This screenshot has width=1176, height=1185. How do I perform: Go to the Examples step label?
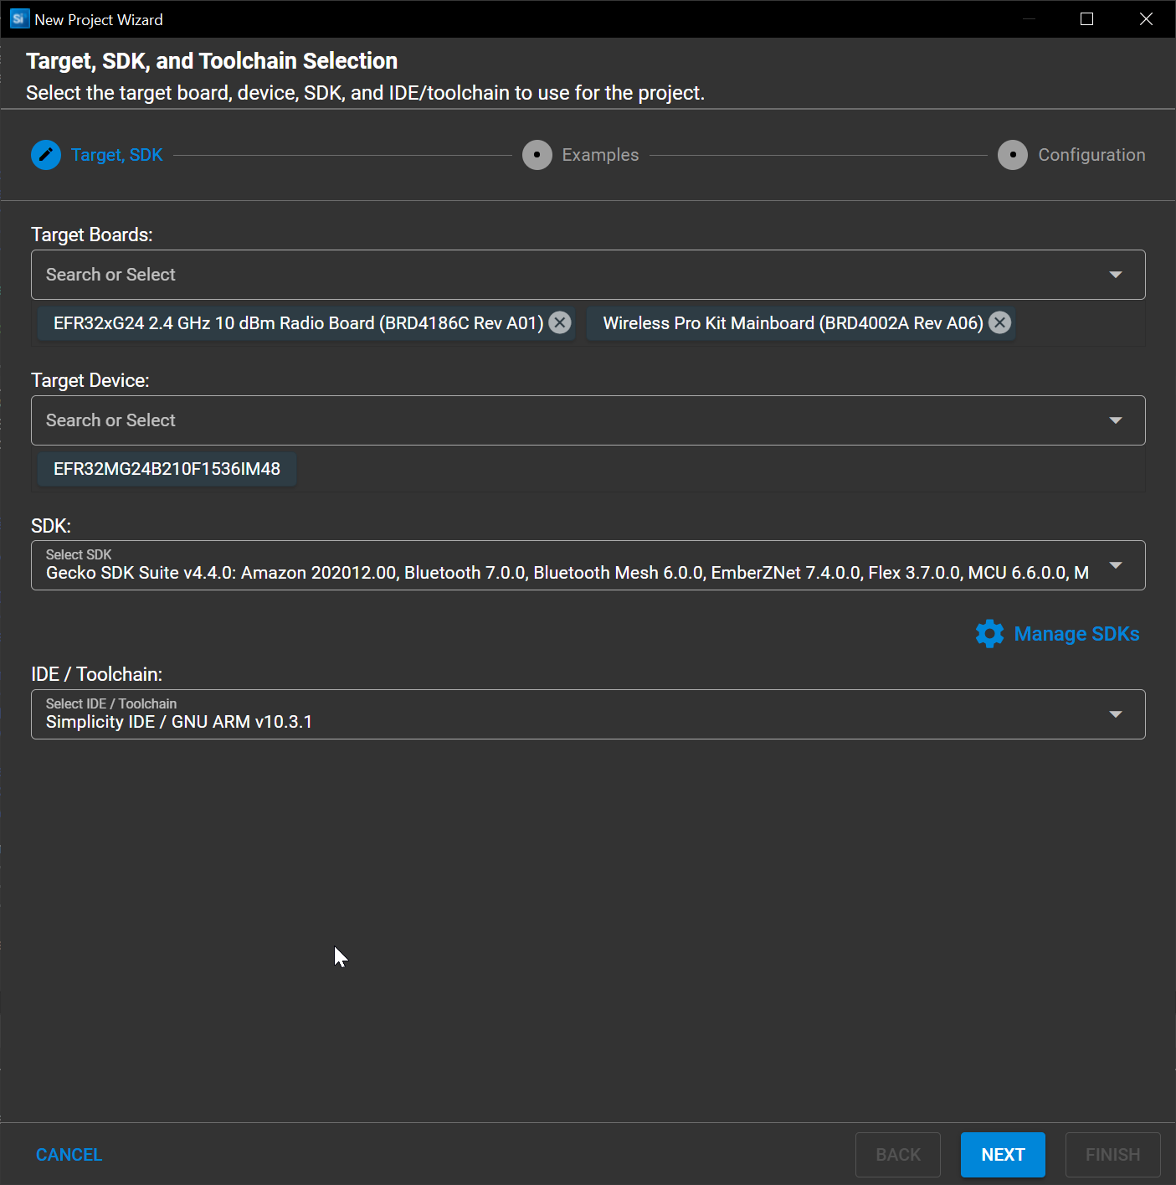[600, 155]
